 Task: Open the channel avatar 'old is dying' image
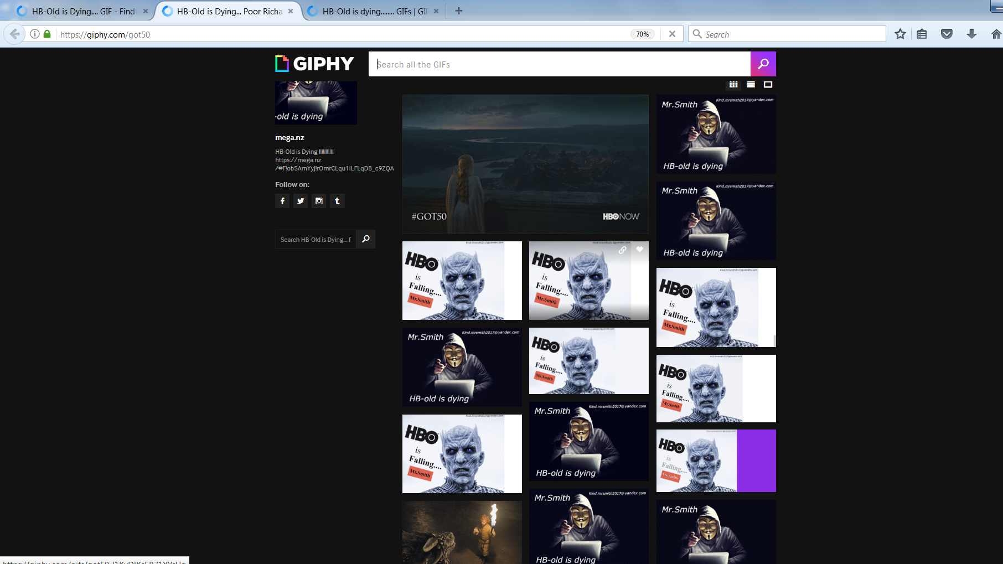pos(316,103)
